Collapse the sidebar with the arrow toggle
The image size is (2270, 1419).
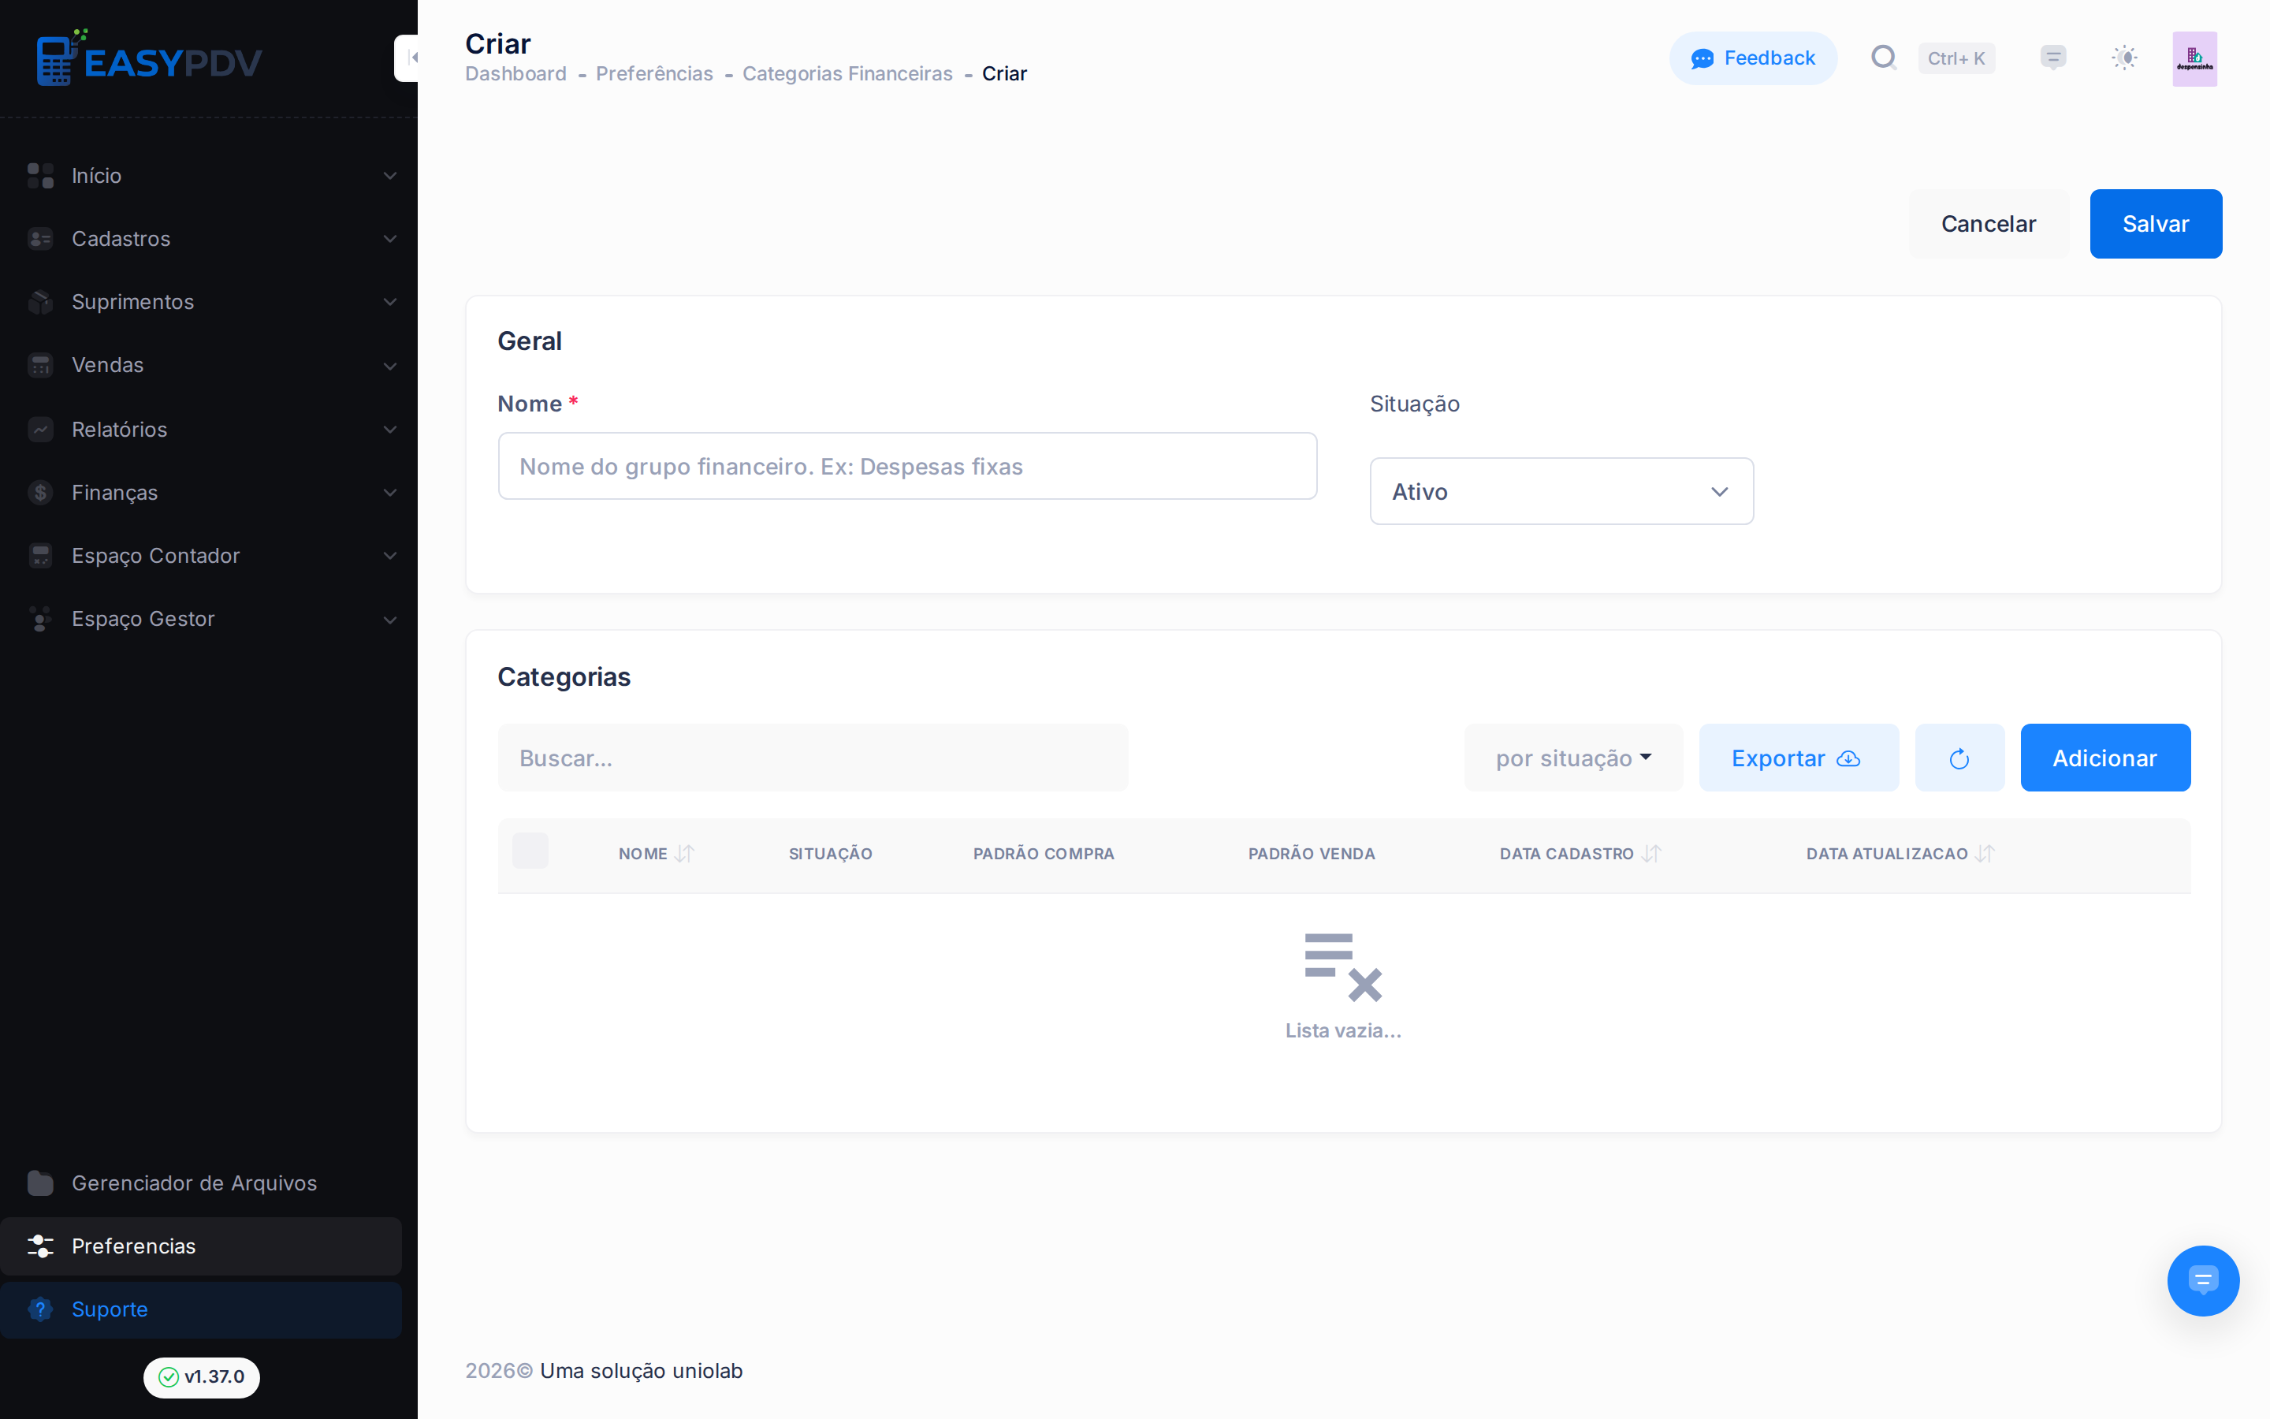(407, 58)
